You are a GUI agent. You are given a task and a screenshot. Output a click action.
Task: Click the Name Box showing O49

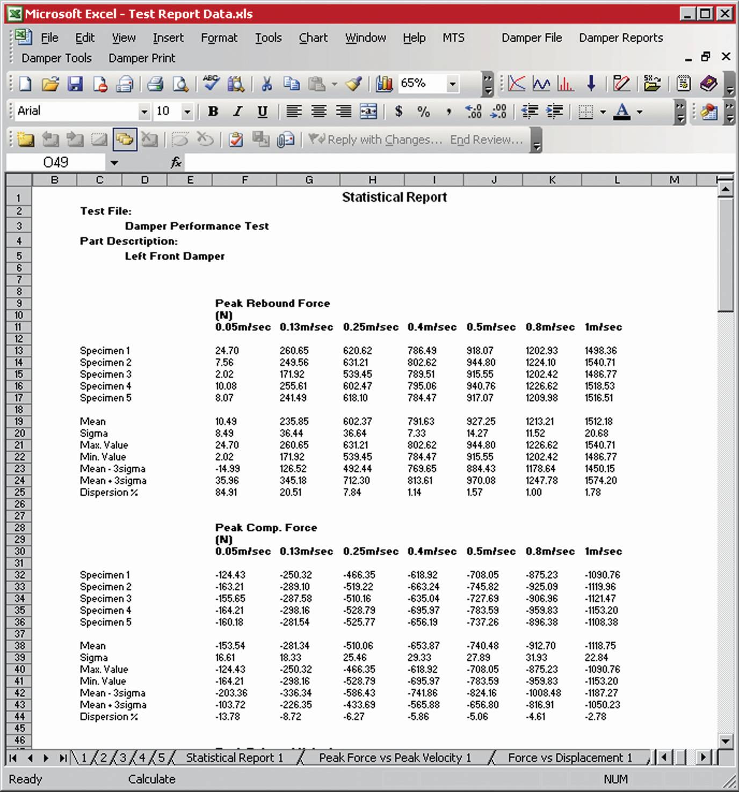(x=57, y=162)
